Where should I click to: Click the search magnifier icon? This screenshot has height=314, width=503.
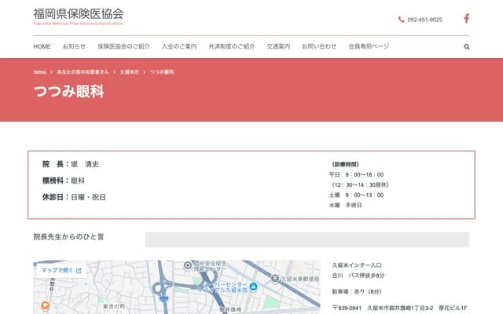pyautogui.click(x=467, y=46)
